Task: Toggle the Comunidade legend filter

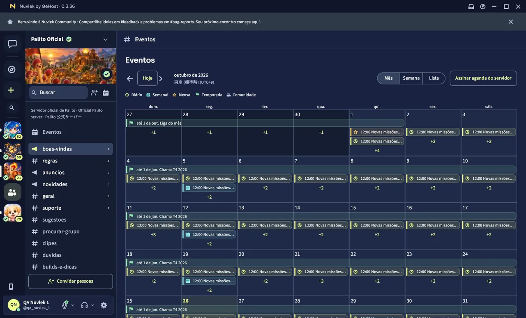Action: [241, 95]
